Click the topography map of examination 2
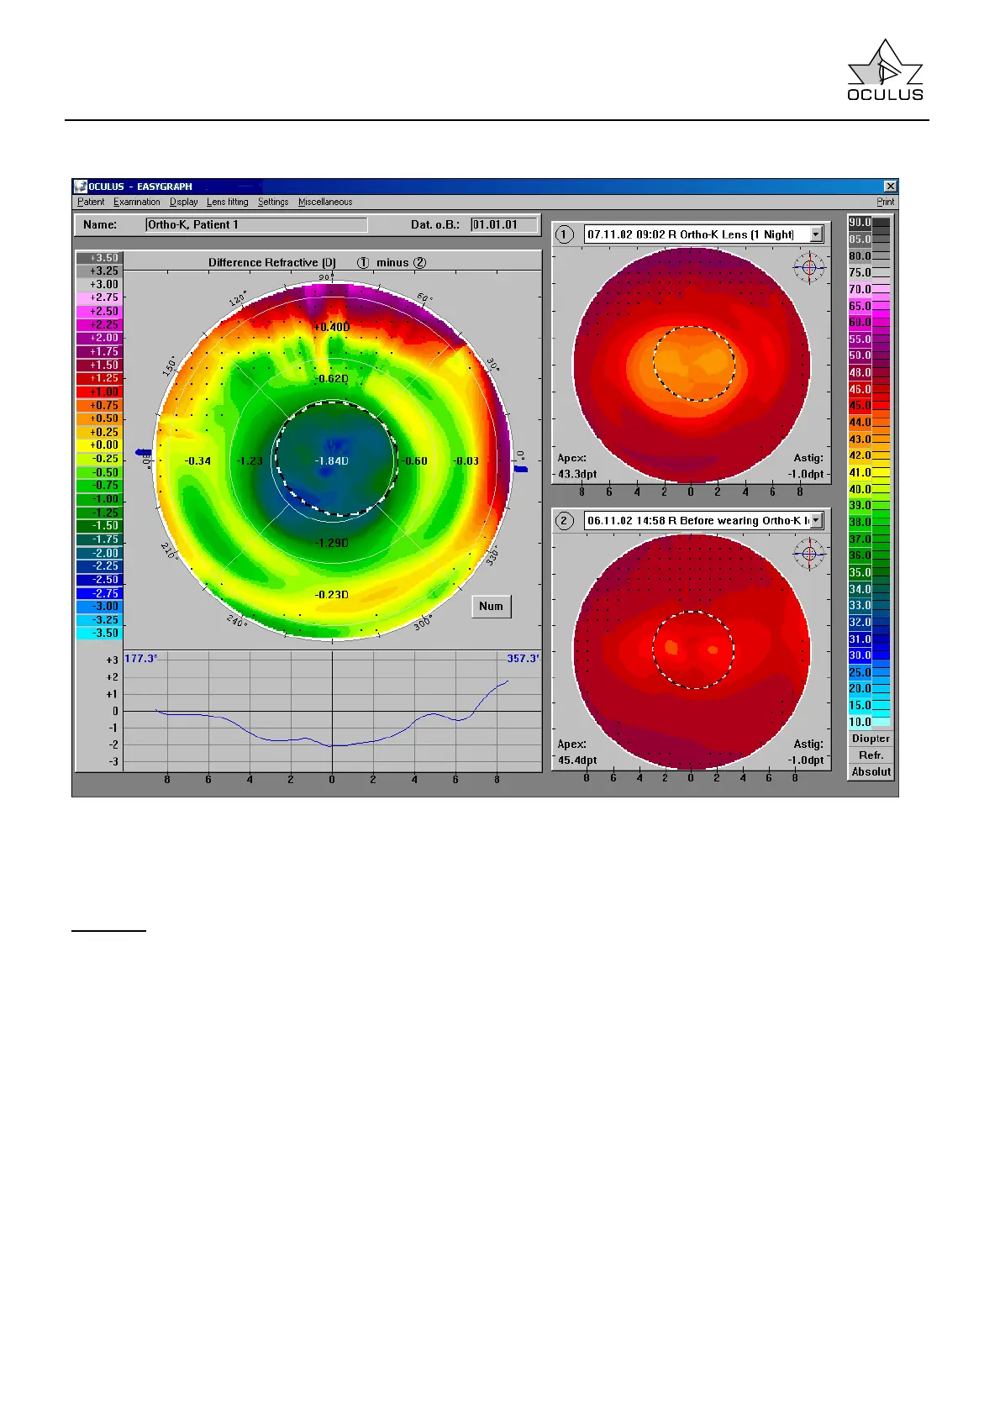 click(692, 652)
